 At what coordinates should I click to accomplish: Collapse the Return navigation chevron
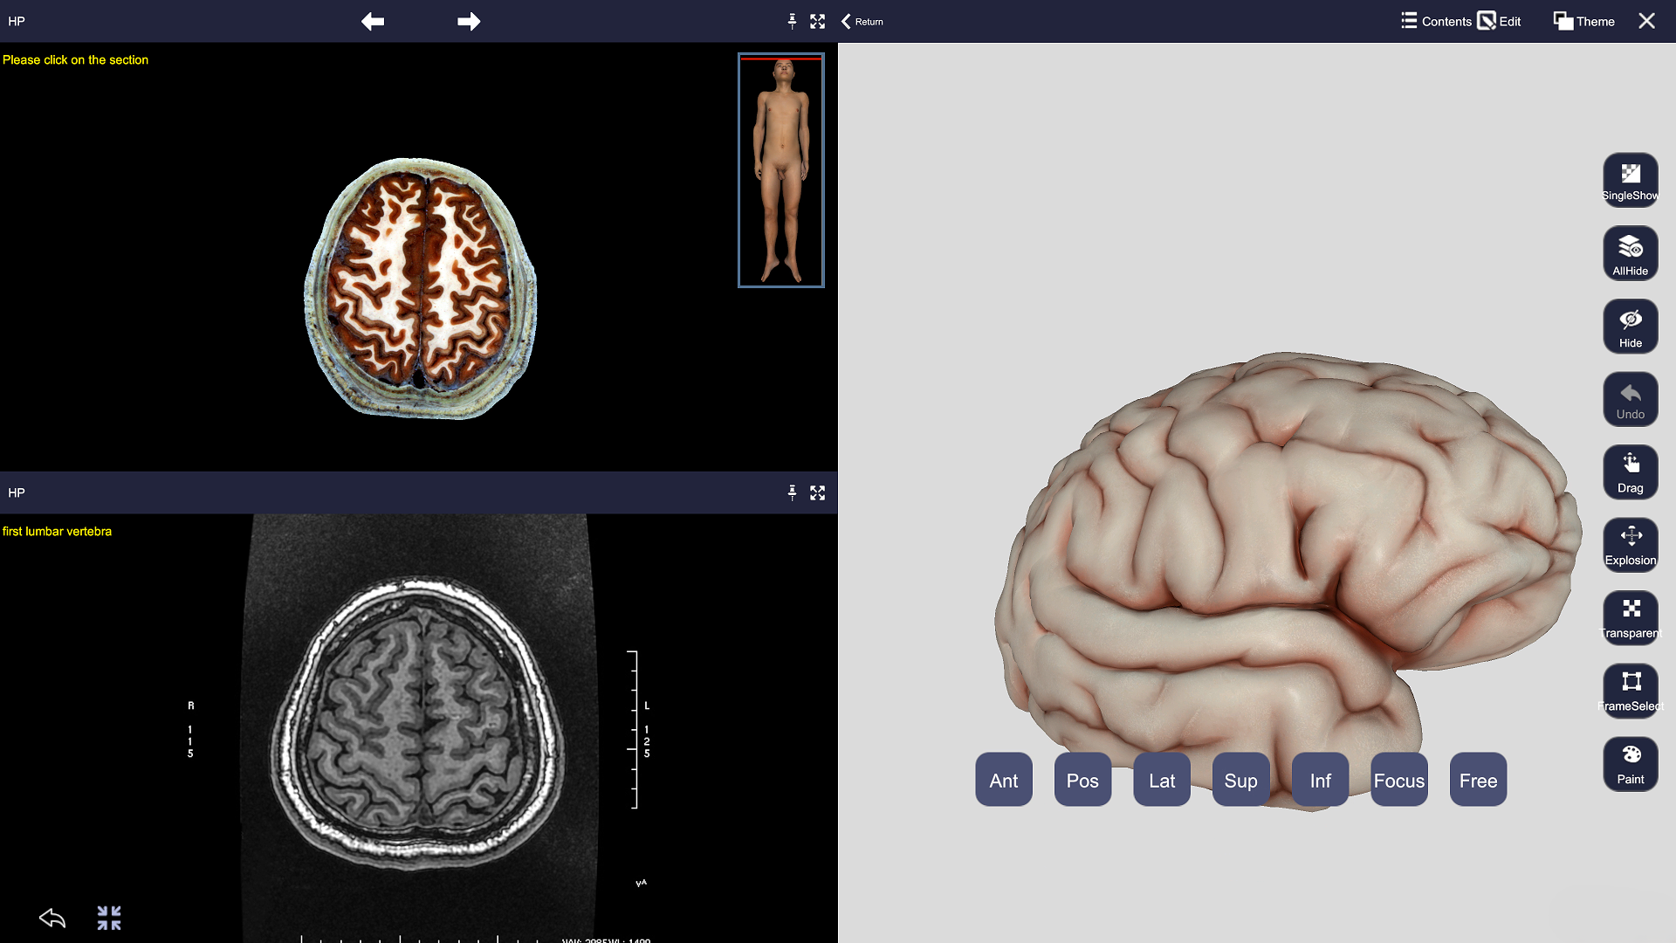point(845,21)
